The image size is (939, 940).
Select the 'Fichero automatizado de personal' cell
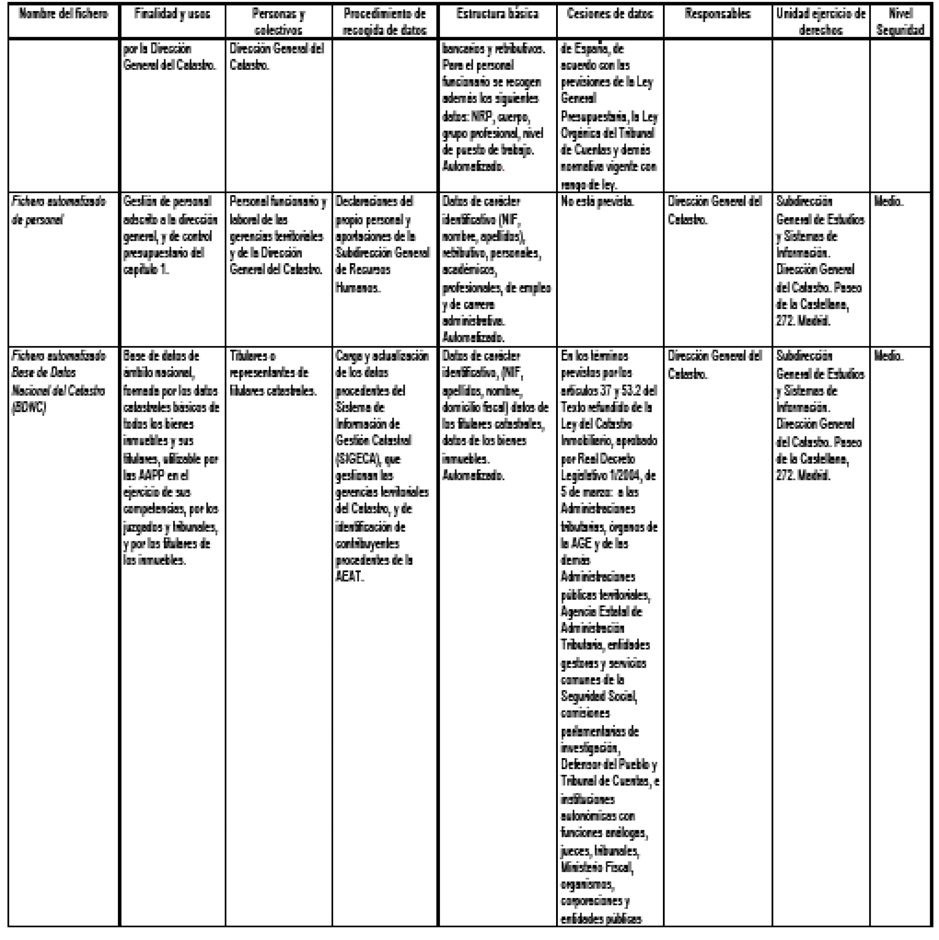(63, 269)
